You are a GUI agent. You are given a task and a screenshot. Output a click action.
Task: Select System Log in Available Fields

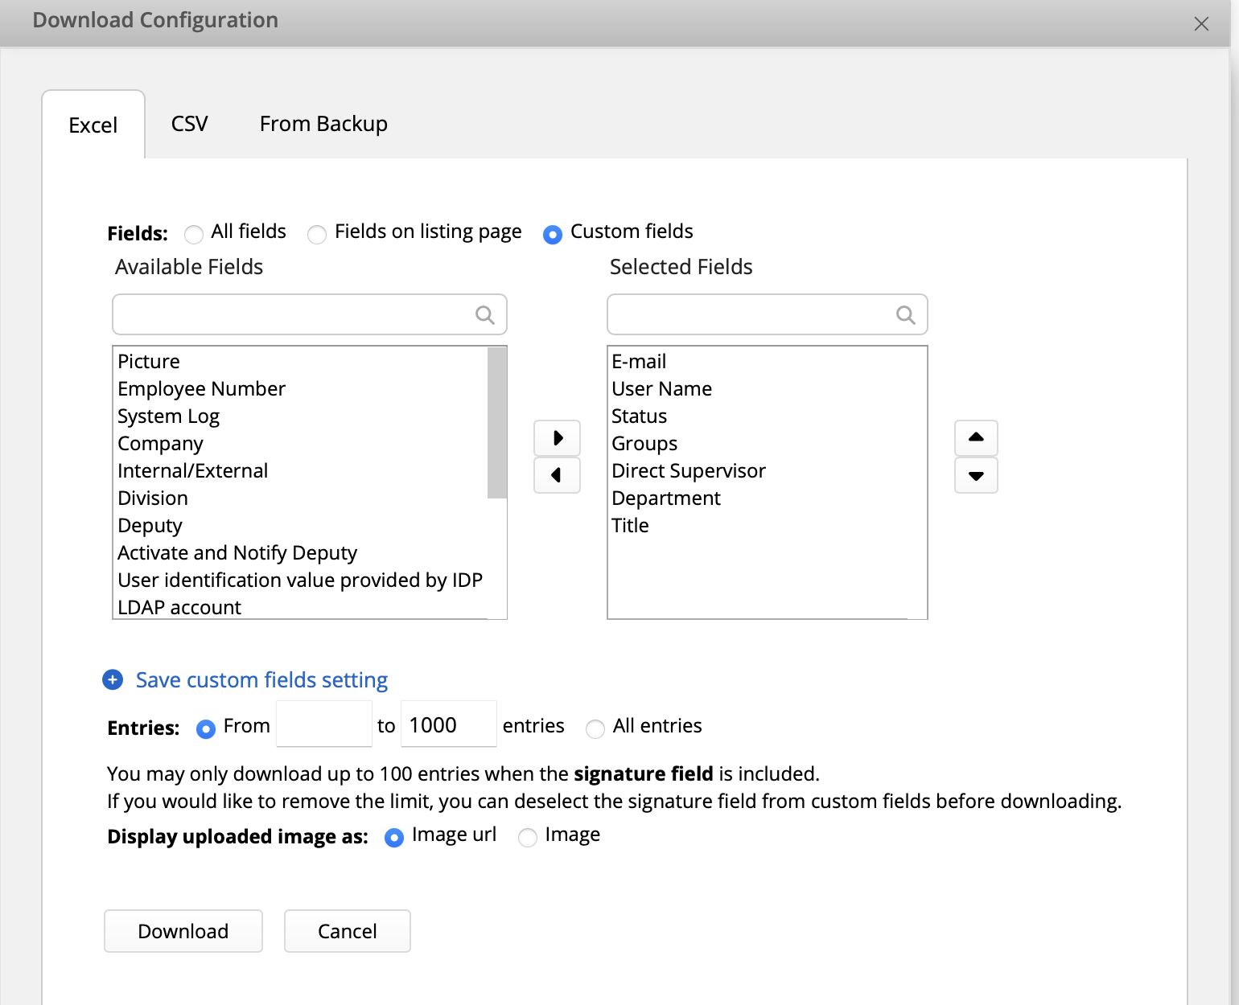(x=302, y=416)
